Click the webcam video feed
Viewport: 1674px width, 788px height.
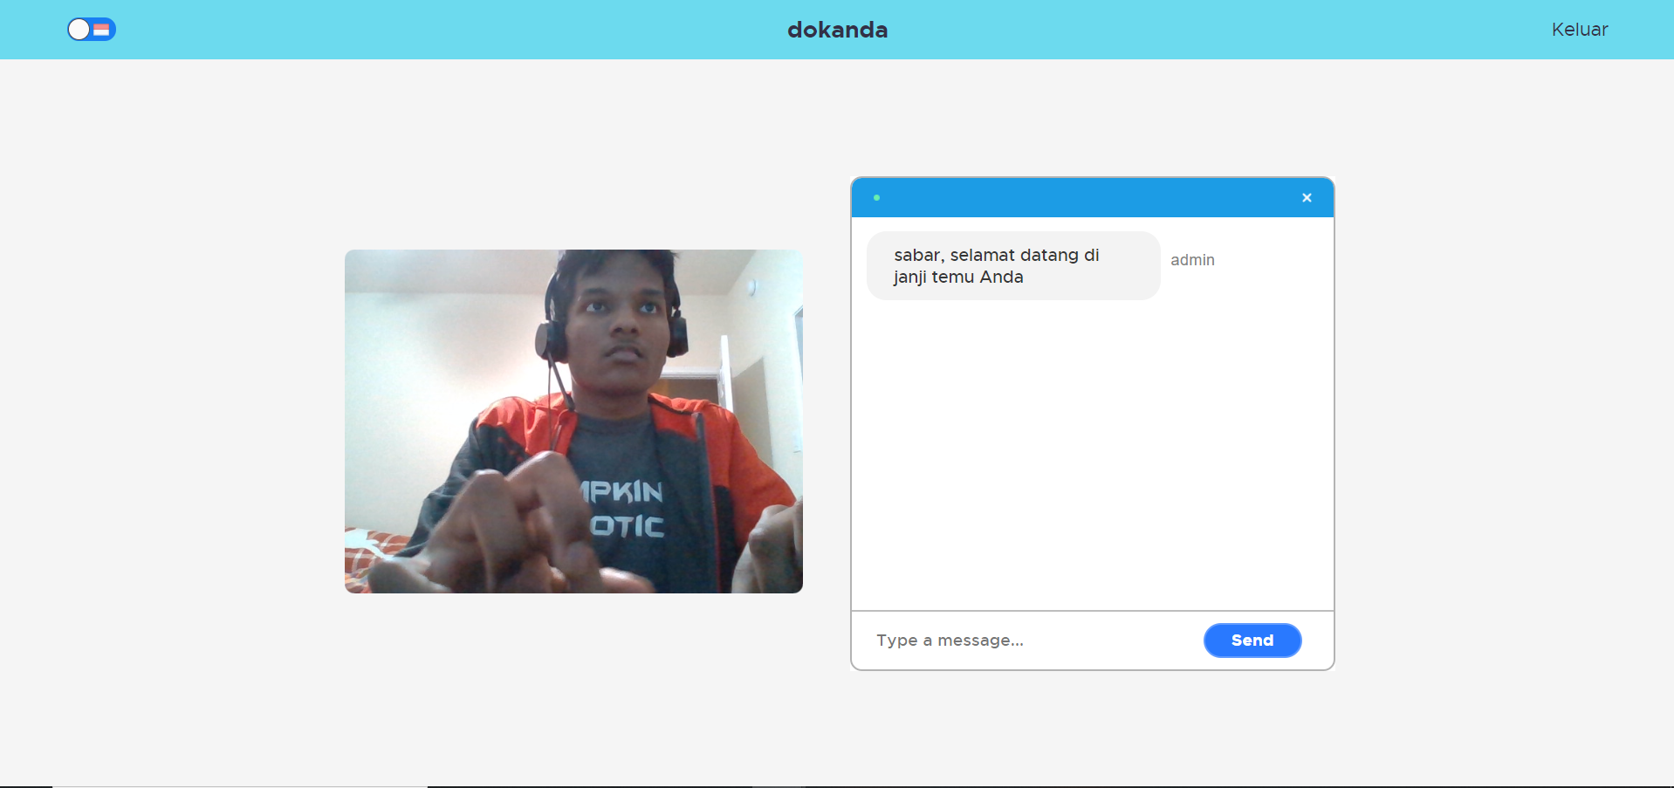coord(573,421)
